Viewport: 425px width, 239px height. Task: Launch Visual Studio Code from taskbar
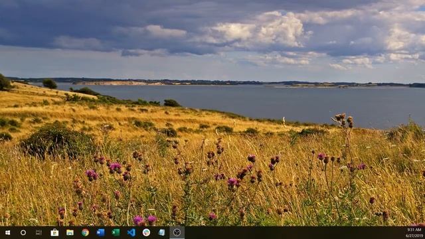(x=131, y=232)
